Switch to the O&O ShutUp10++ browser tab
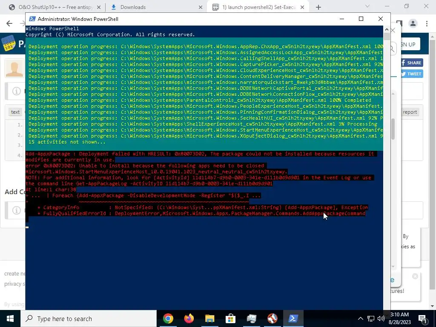Viewport: 436px width, 327px height. pyautogui.click(x=55, y=7)
